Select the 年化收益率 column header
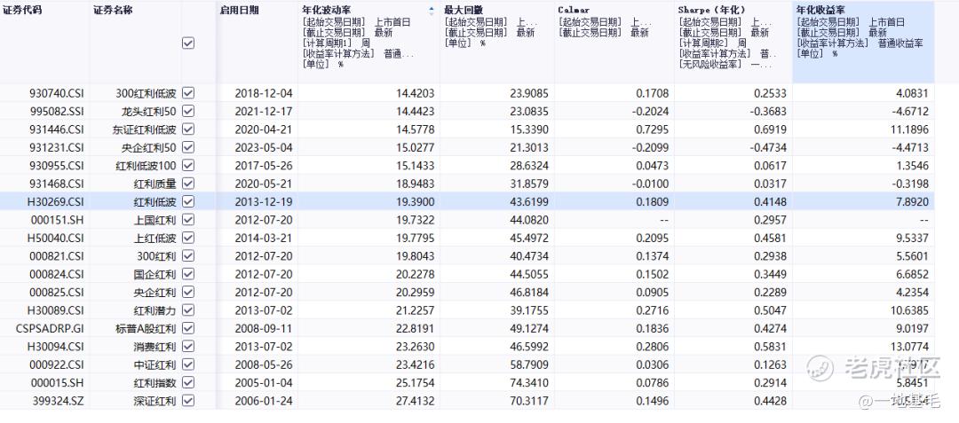This screenshot has height=423, width=959. (819, 11)
